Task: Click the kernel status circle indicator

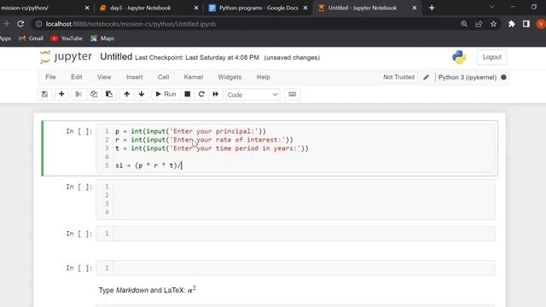Action: click(x=503, y=78)
